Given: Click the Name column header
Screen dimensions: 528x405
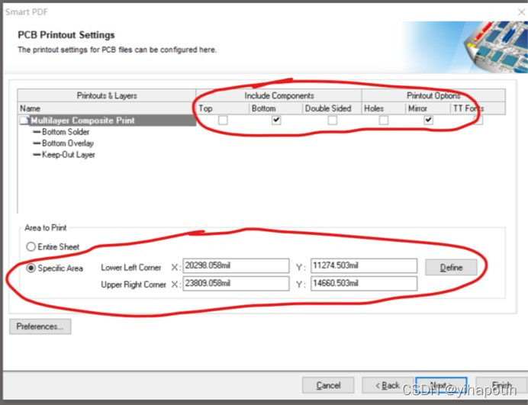Looking at the screenshot, I should click(x=106, y=108).
